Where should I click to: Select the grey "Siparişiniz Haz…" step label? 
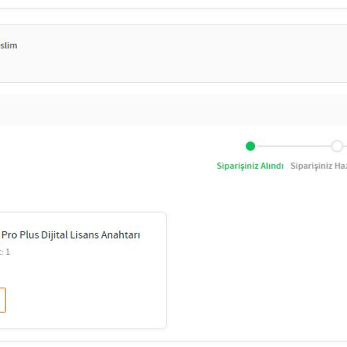[318, 166]
